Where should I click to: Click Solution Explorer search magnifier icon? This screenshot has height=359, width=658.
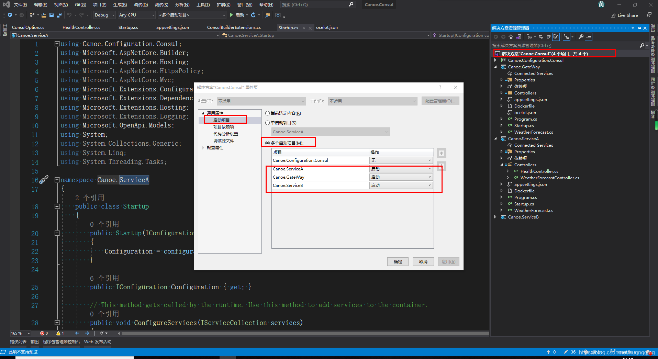pos(642,45)
